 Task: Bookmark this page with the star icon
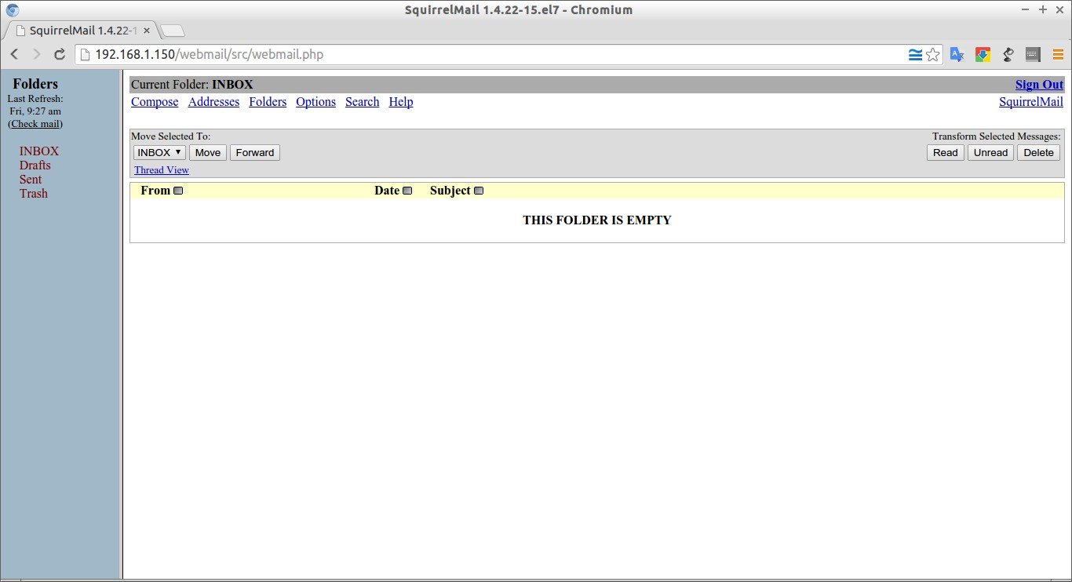point(932,54)
